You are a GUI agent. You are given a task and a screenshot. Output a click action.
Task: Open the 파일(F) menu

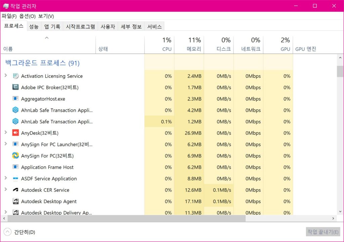9,16
